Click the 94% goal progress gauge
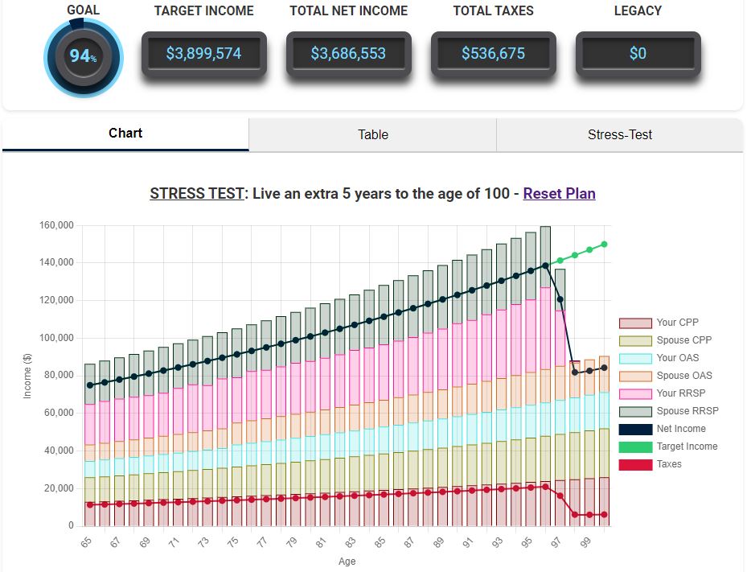 pos(84,56)
